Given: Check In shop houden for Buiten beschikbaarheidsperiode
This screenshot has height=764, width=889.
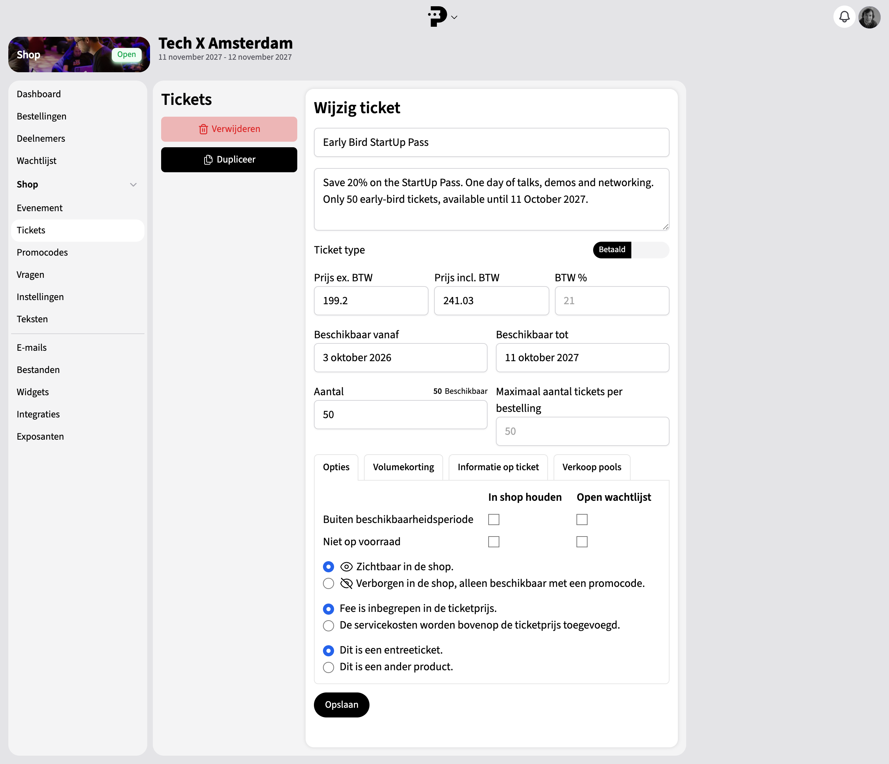Looking at the screenshot, I should pyautogui.click(x=493, y=520).
